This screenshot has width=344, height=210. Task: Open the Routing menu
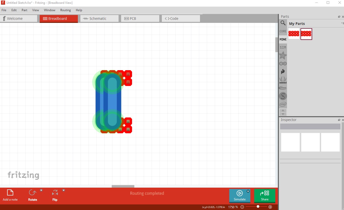point(65,10)
